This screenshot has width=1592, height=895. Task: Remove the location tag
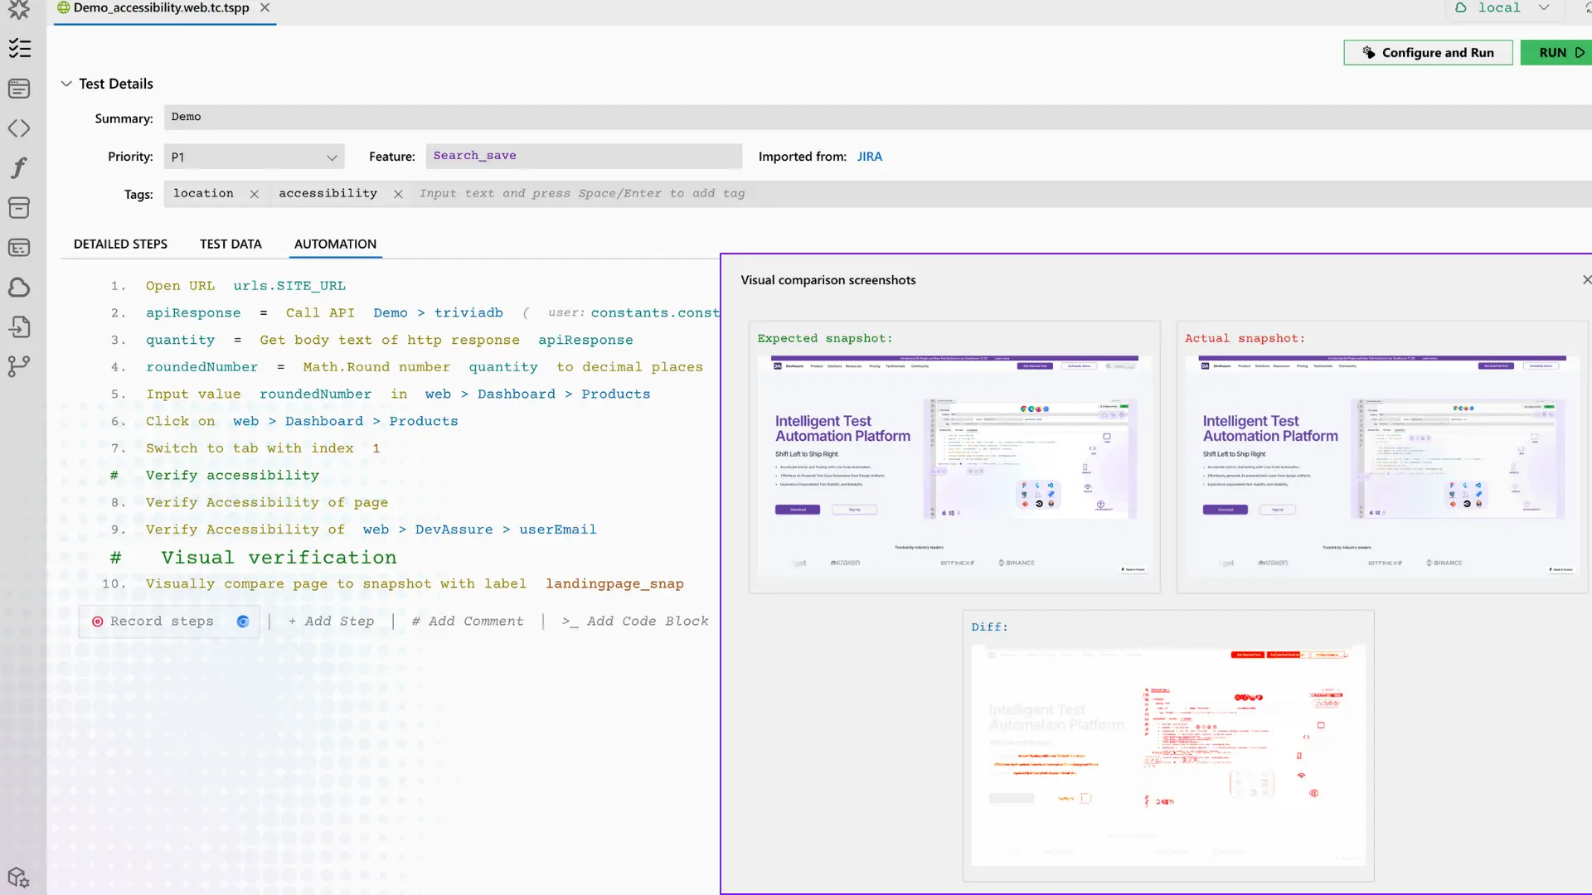coord(255,194)
